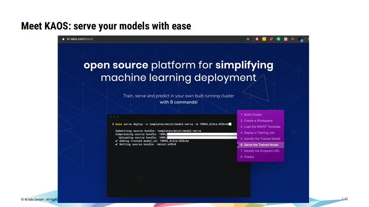Open the green Grammarly extension icon
Image resolution: width=369 pixels, height=207 pixels.
tap(279, 39)
